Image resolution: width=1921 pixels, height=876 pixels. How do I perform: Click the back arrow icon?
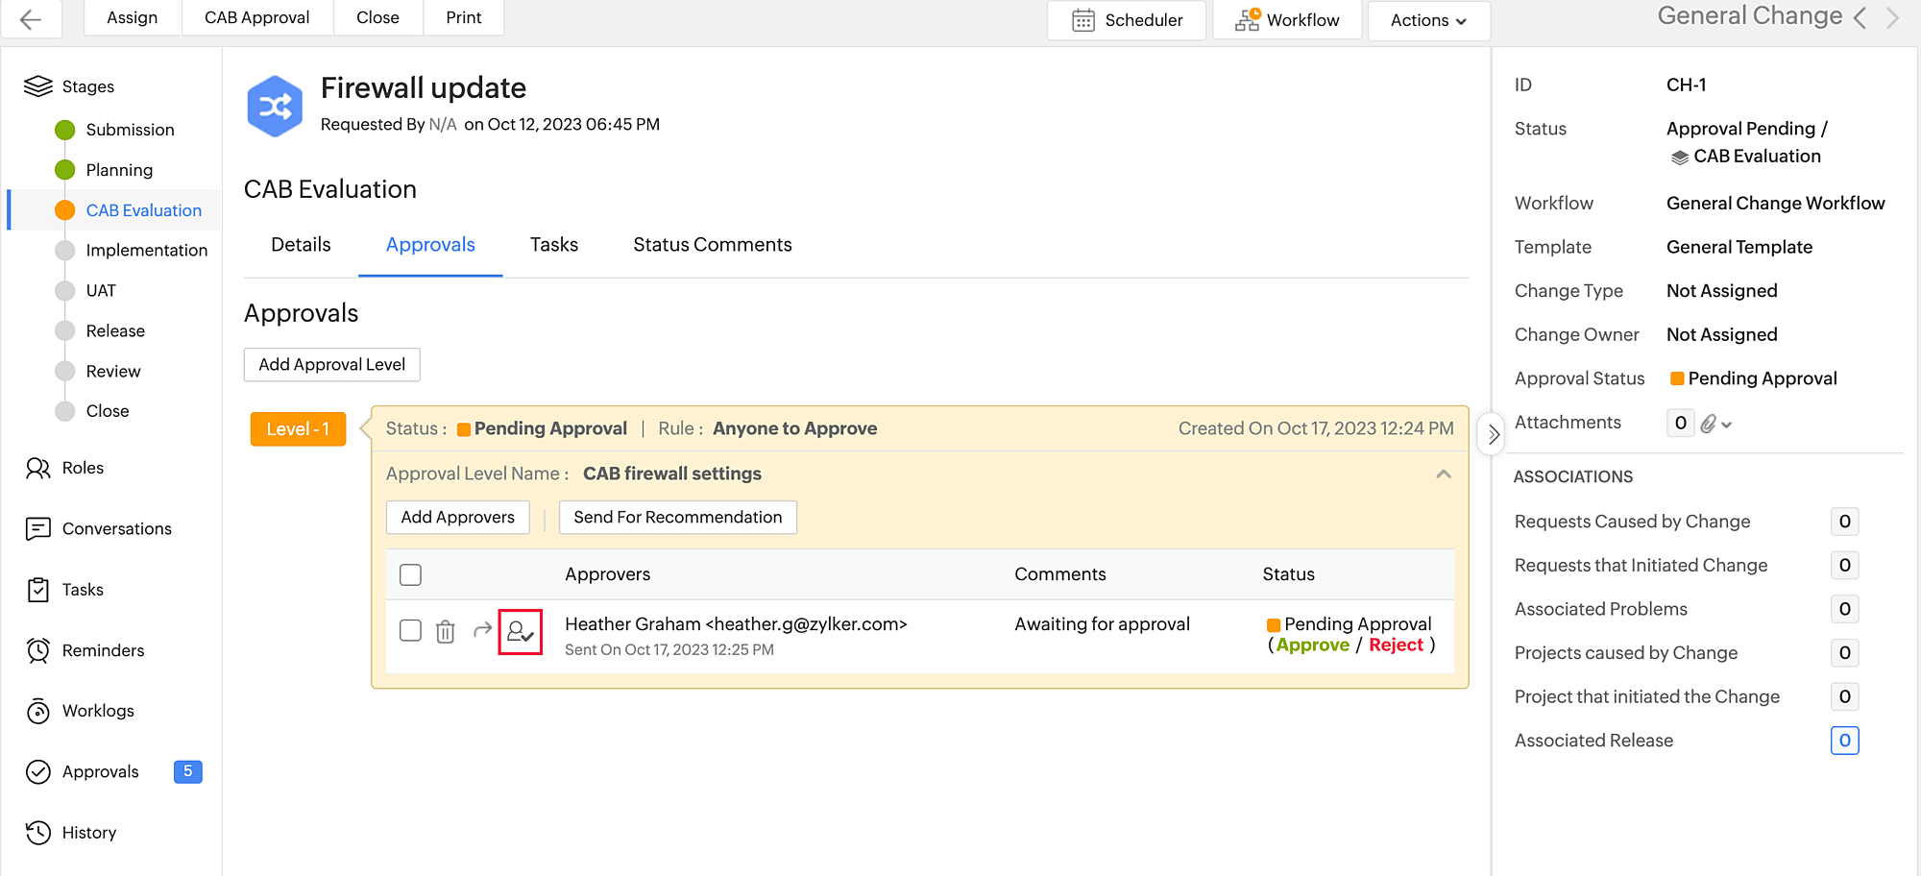[31, 19]
